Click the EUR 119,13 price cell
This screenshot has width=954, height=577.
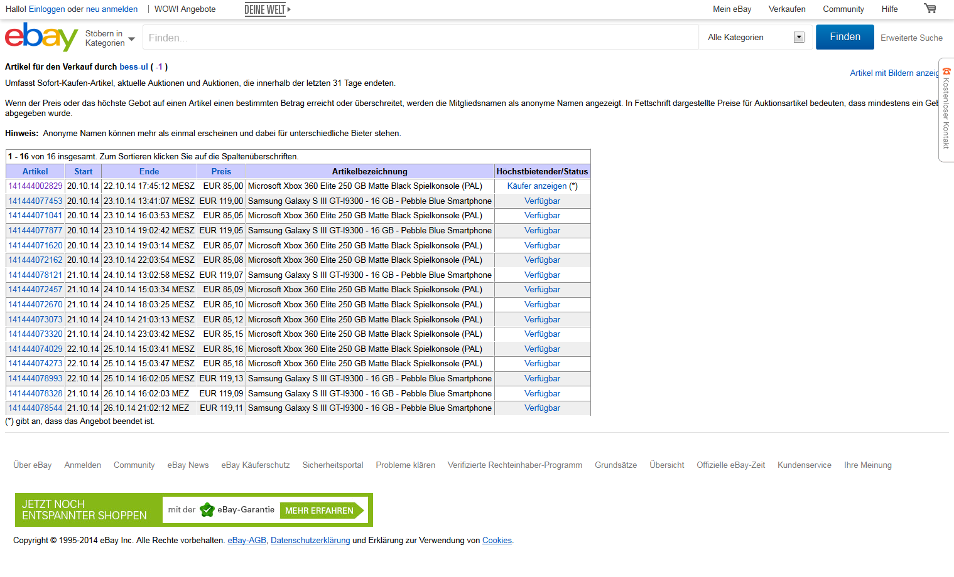(x=221, y=378)
